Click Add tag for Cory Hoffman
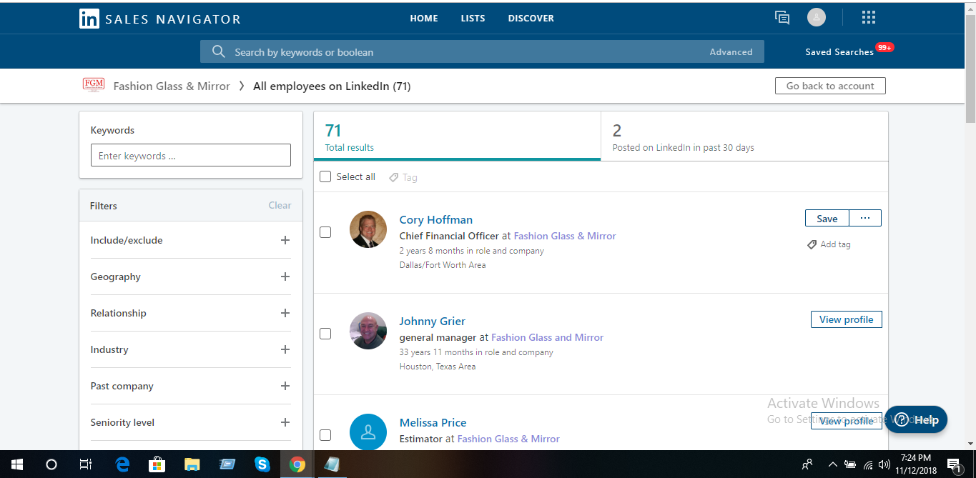 (829, 244)
